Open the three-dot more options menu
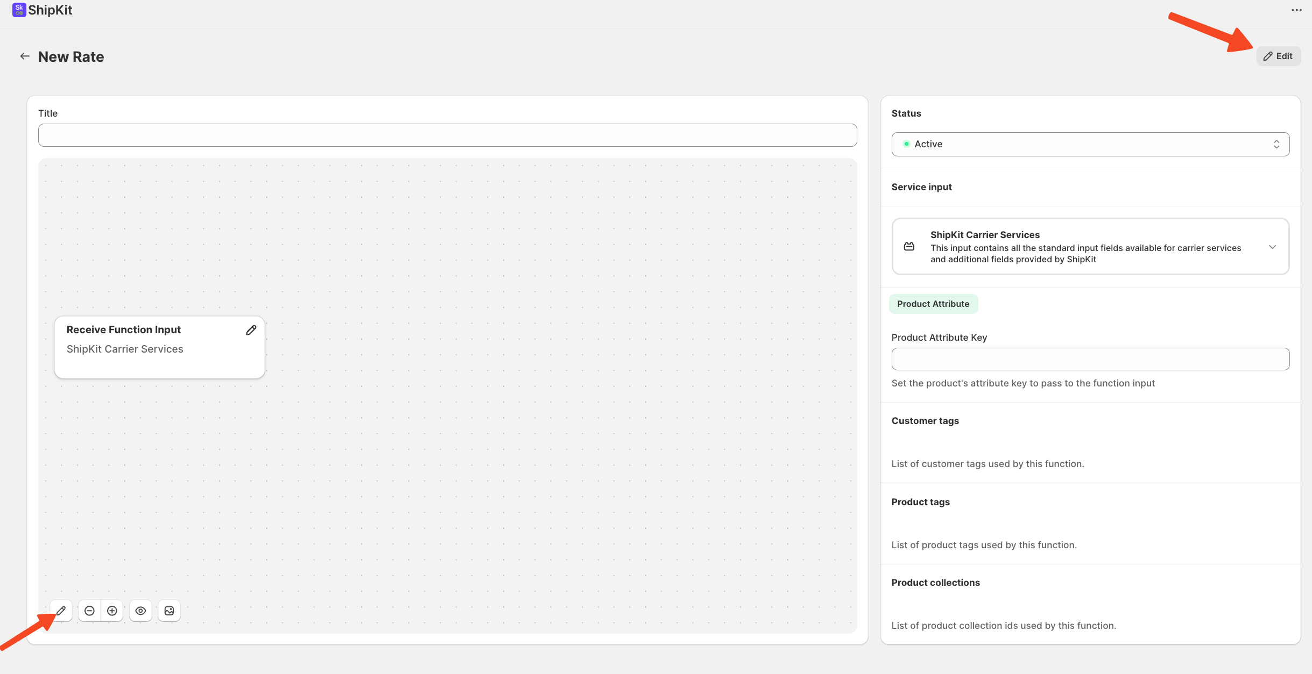The height and width of the screenshot is (674, 1312). coord(1296,10)
